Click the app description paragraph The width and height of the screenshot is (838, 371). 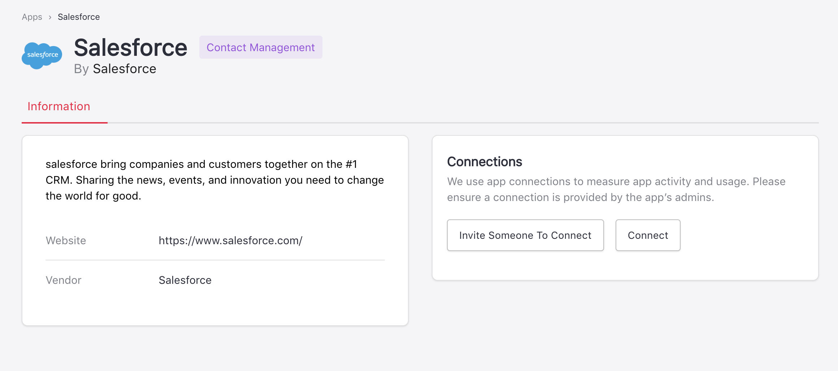[214, 180]
